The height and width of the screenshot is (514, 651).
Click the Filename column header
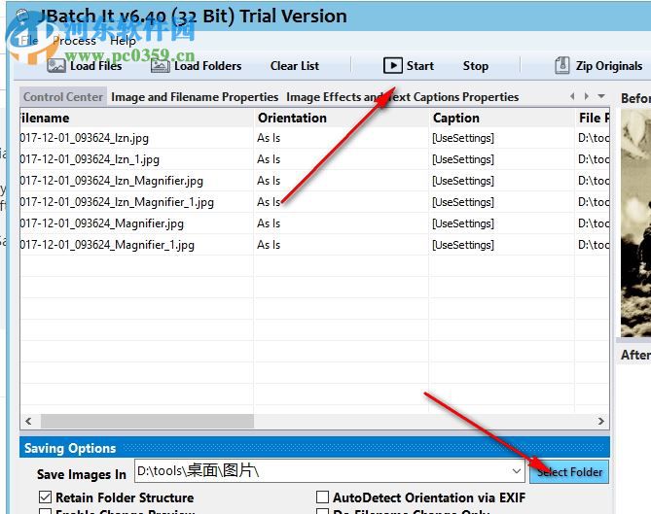(x=136, y=118)
